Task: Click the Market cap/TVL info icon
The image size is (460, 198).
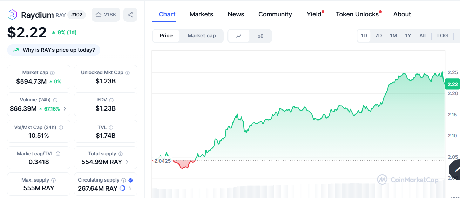Action: [58, 154]
